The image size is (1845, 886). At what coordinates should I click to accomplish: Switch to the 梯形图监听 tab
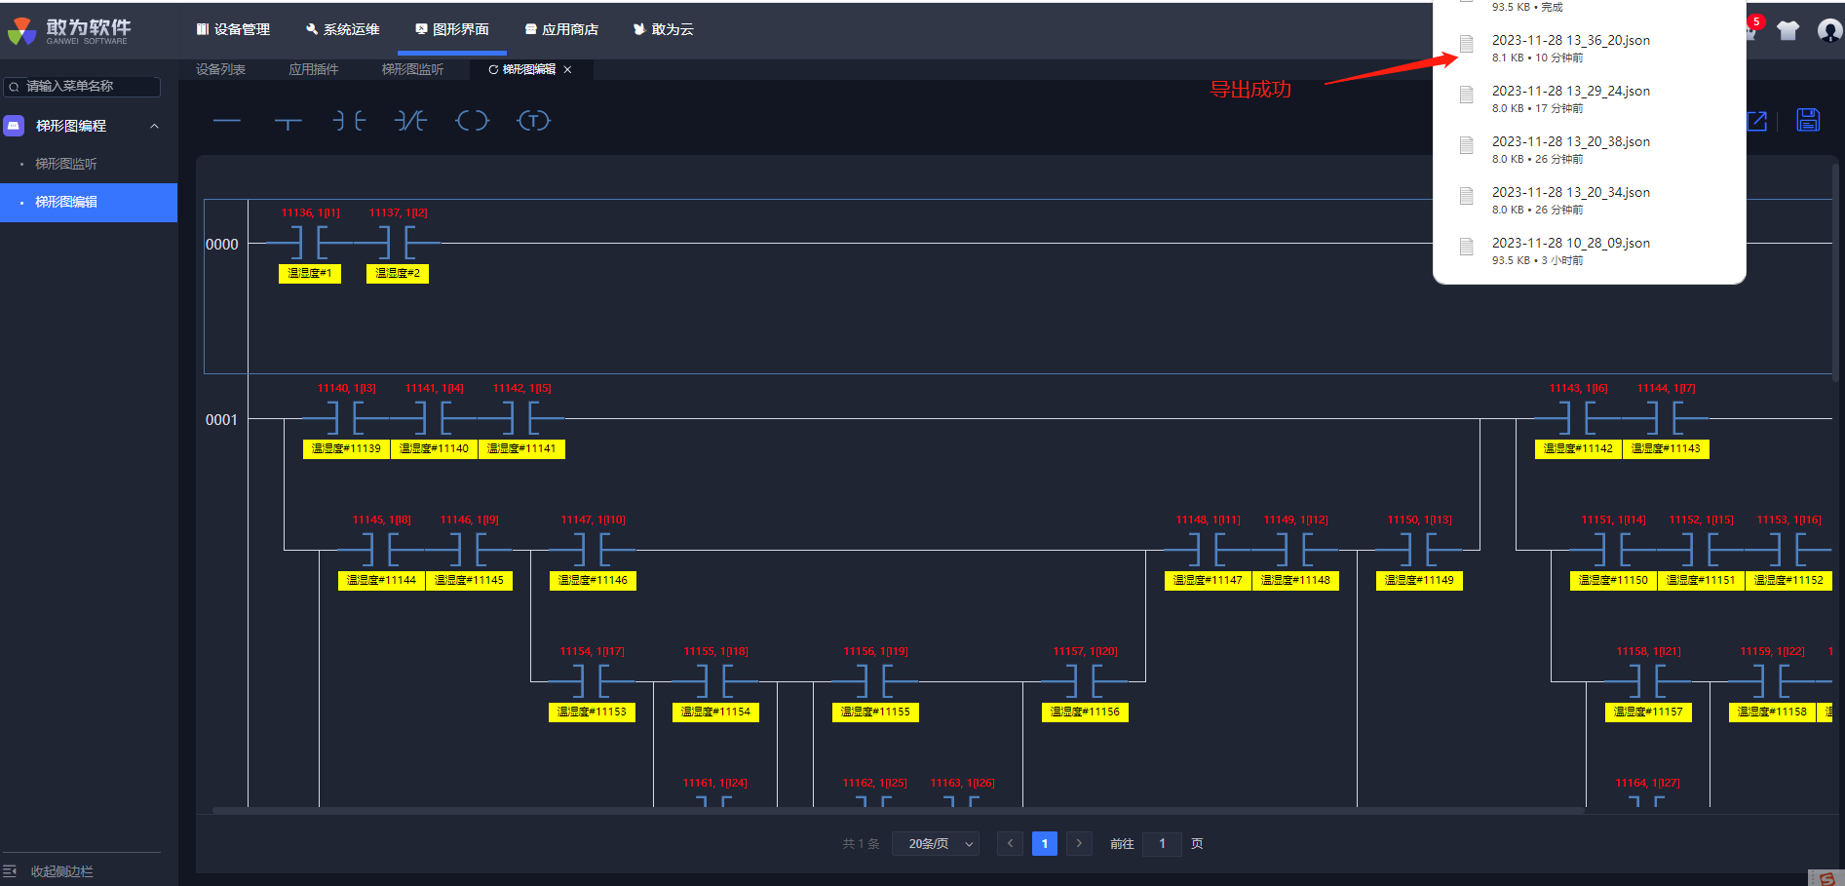(x=412, y=69)
